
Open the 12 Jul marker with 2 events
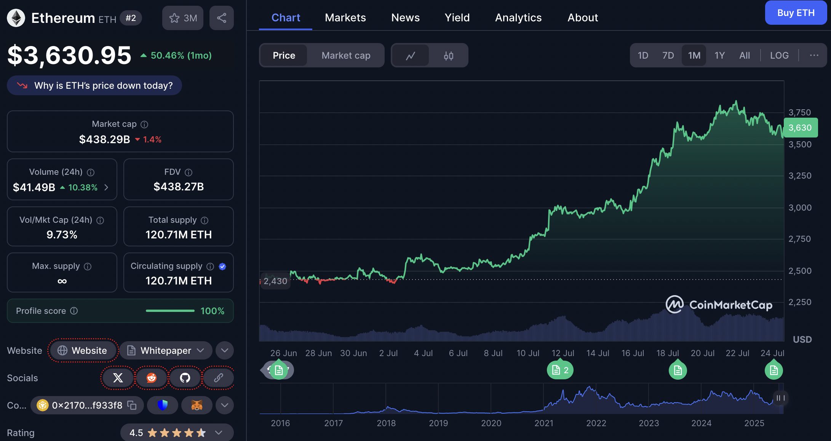[x=560, y=369]
